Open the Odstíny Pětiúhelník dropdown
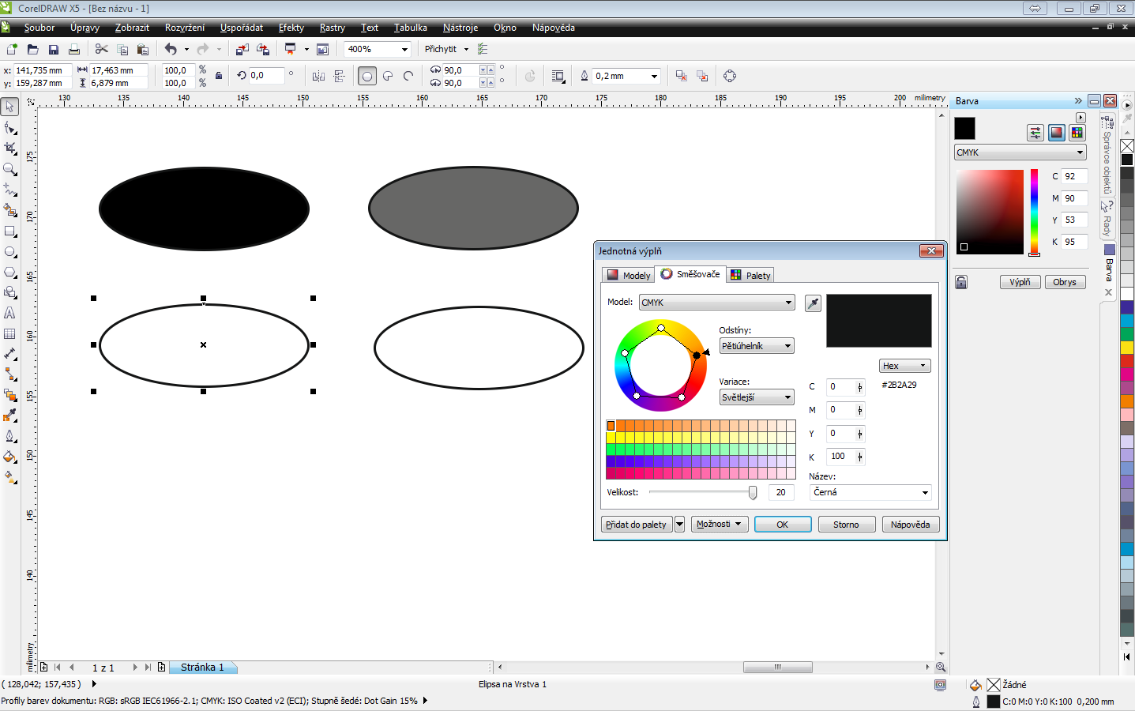 [757, 346]
